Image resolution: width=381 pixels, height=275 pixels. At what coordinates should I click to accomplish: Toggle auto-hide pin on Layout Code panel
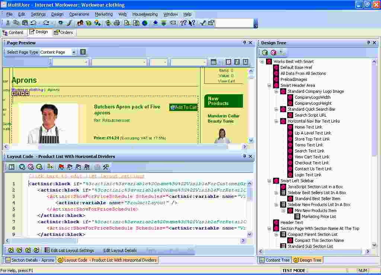point(244,157)
